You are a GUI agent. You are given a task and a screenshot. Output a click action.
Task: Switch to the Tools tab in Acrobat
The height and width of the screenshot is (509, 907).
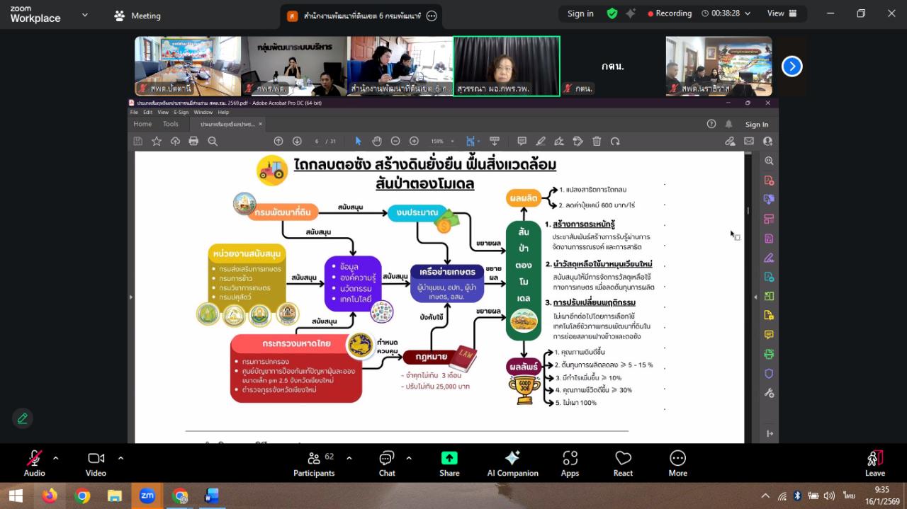click(x=170, y=123)
